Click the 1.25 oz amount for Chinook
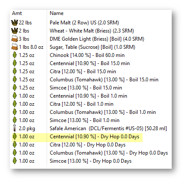Viewport: 182px width, 179px height. click(27, 55)
